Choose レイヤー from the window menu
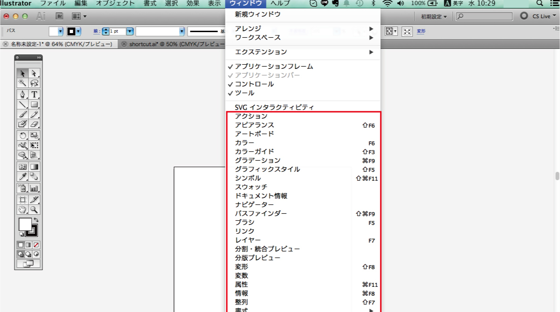This screenshot has width=560, height=312. [x=303, y=240]
